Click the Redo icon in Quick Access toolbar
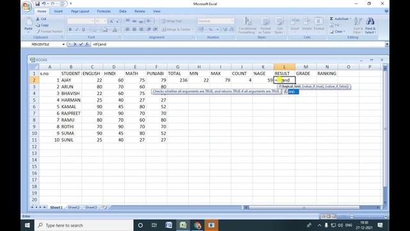Image resolution: width=410 pixels, height=231 pixels. (53, 4)
